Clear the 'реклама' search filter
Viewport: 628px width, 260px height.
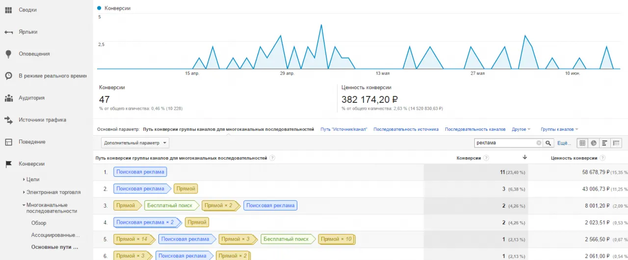coord(539,143)
